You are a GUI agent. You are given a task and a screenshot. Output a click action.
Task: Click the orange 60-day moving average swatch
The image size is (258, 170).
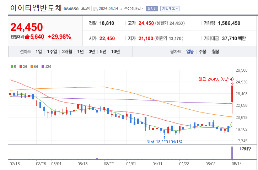coord(32,66)
